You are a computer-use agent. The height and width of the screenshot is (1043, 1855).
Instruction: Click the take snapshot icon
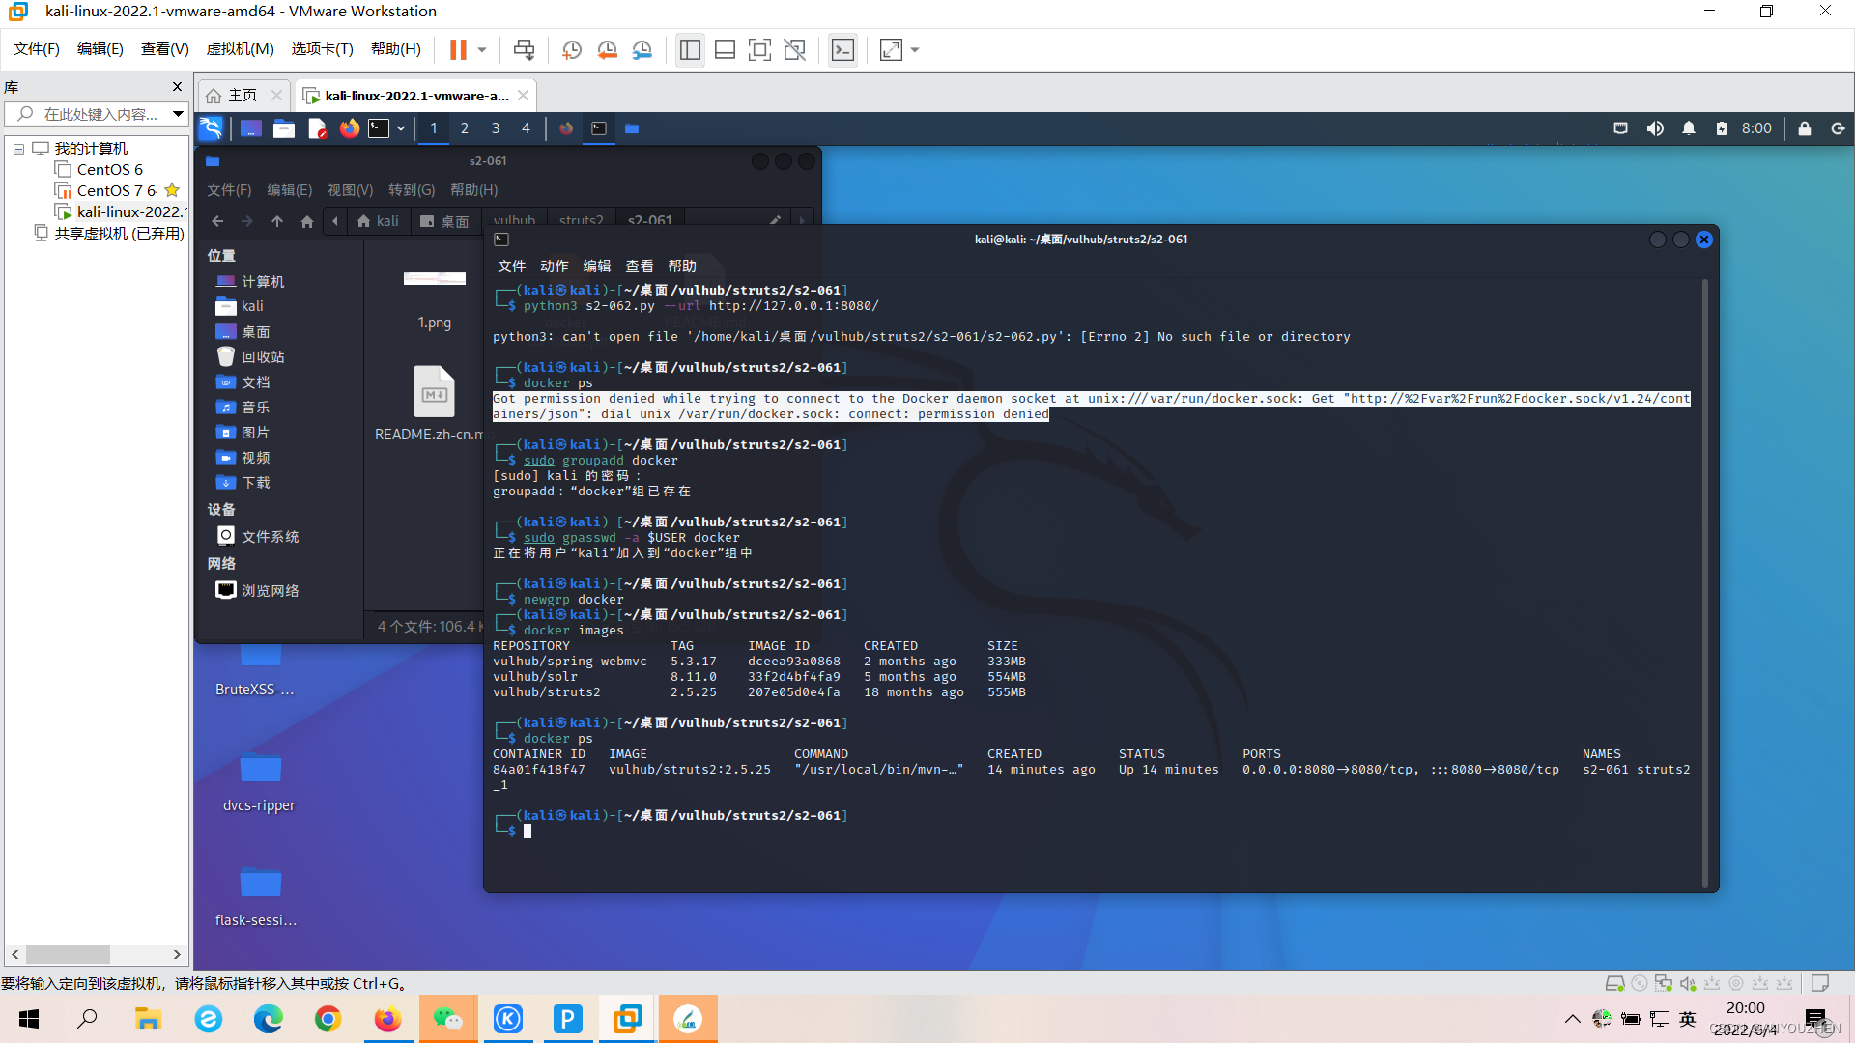(572, 49)
